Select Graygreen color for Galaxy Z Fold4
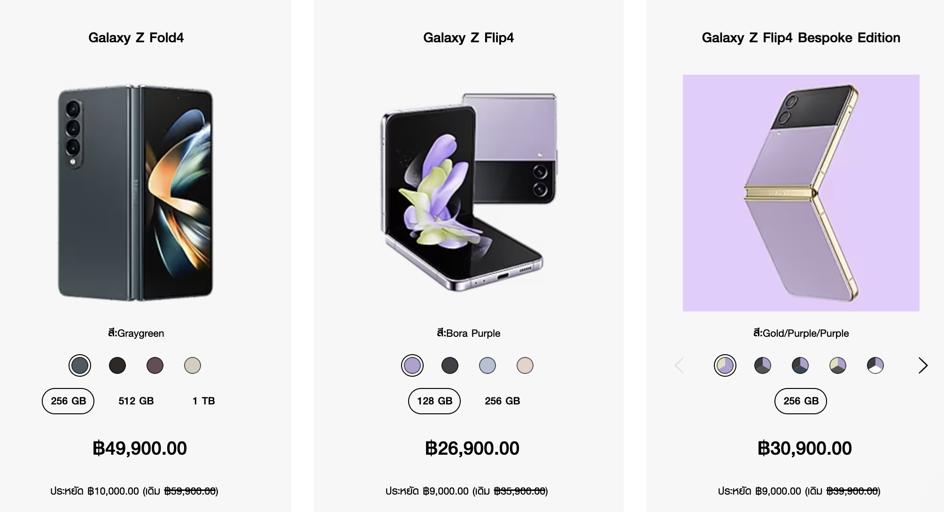Image resolution: width=944 pixels, height=512 pixels. [80, 365]
